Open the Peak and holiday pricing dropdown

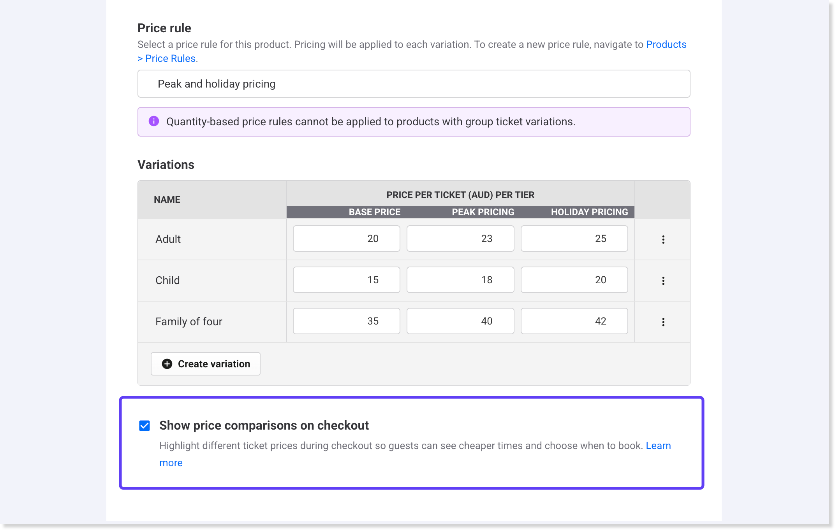tap(414, 84)
